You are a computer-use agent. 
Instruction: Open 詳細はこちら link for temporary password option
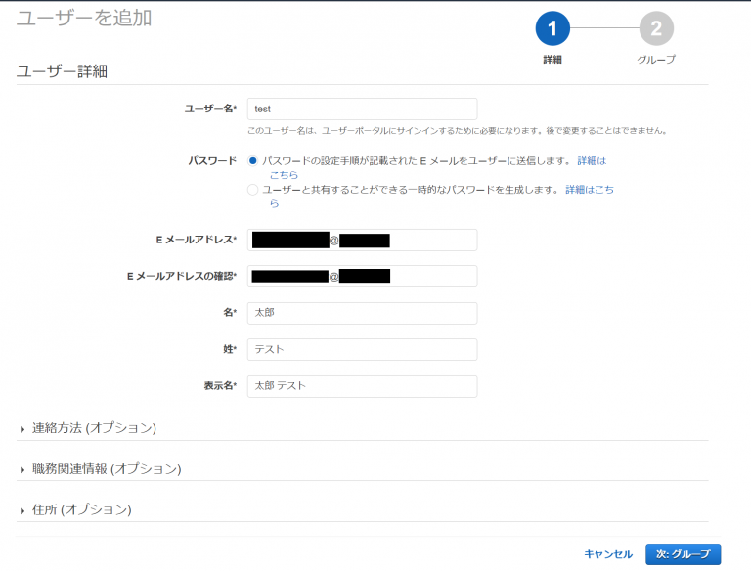click(x=589, y=189)
